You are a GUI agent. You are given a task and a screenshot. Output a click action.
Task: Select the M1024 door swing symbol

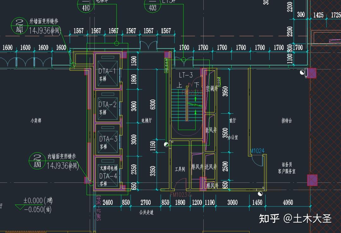click(x=257, y=161)
